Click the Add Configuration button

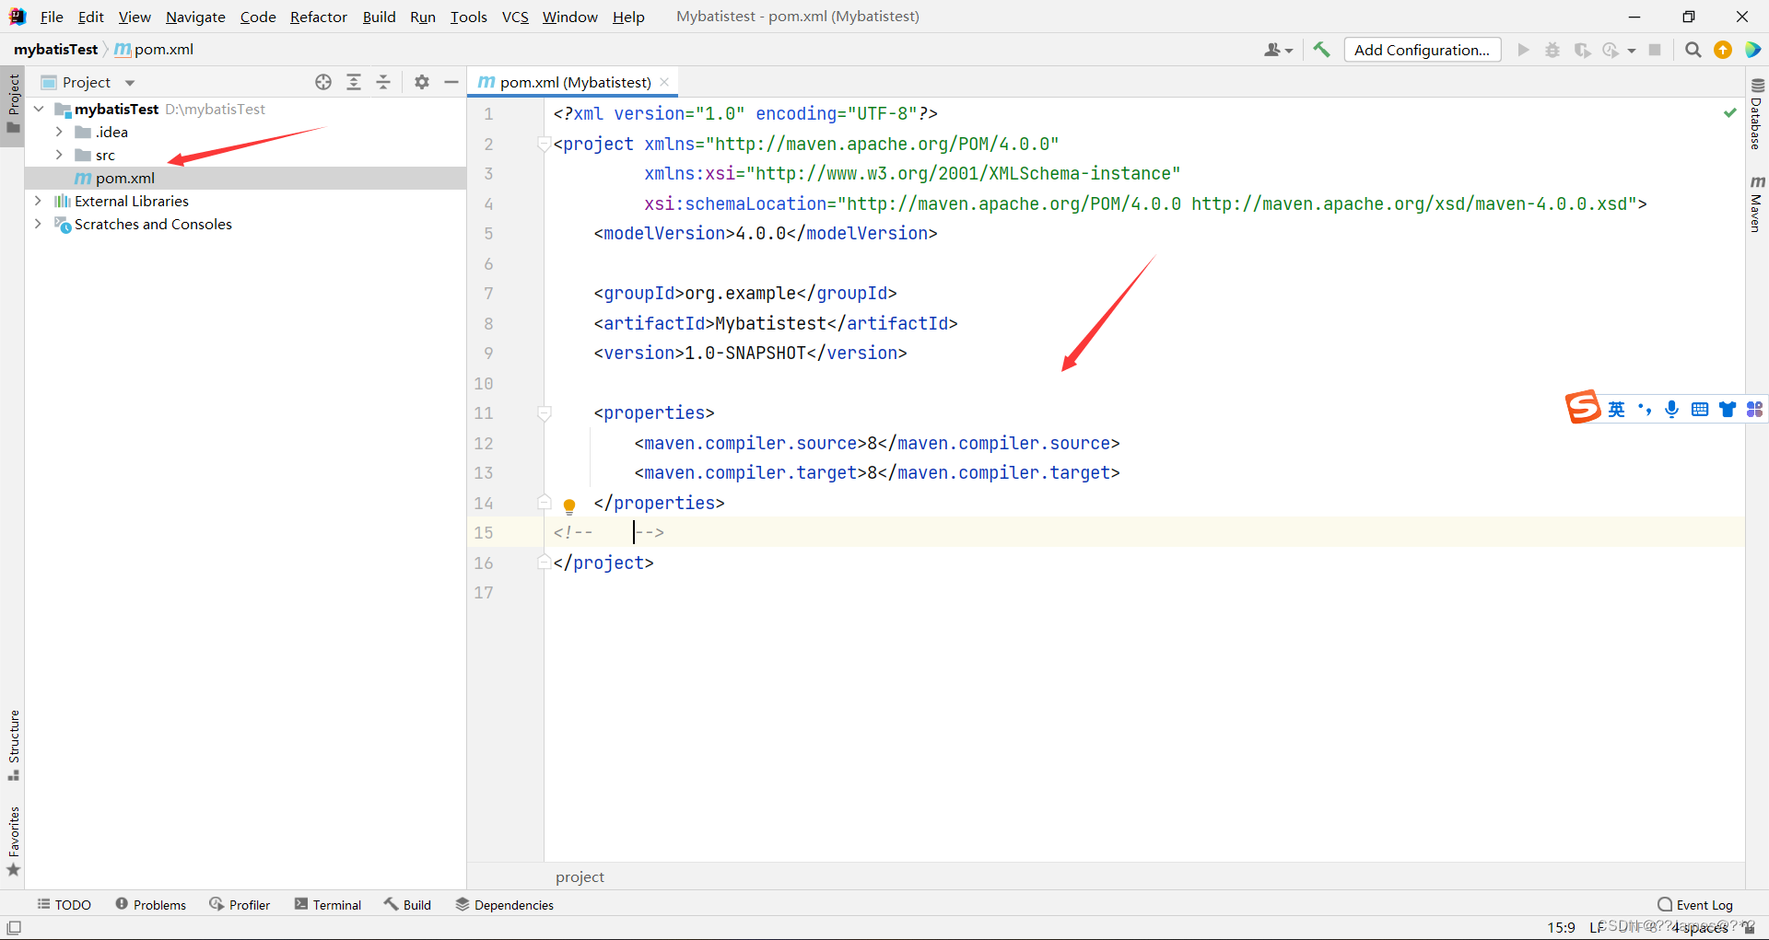click(1422, 50)
